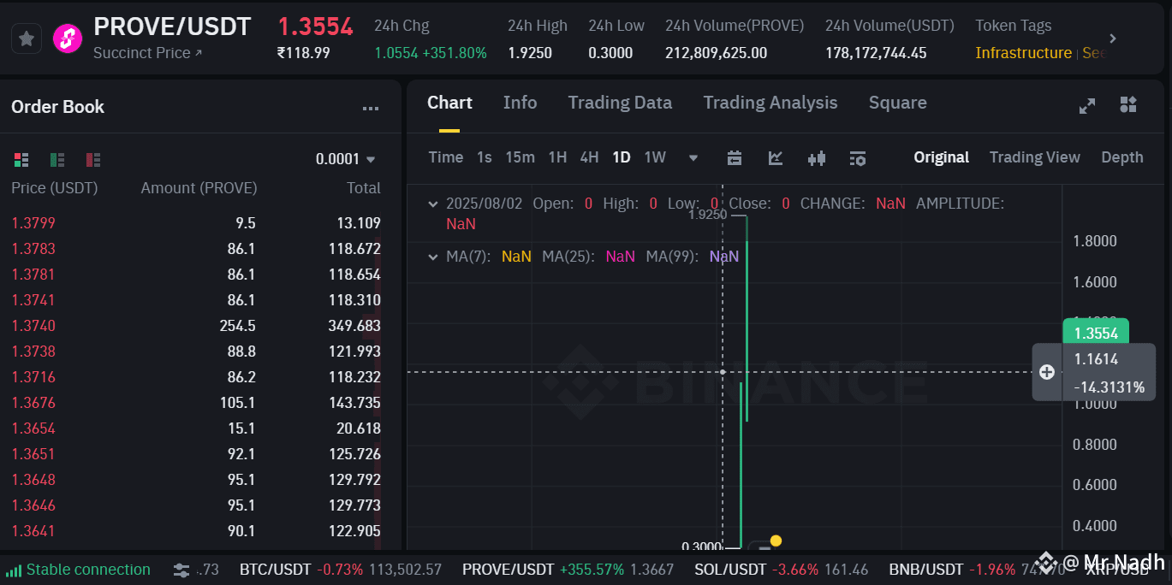Select the 1D chart interval
Screen dimensions: 1172x585
click(621, 157)
